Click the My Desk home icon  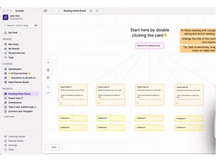point(6,33)
